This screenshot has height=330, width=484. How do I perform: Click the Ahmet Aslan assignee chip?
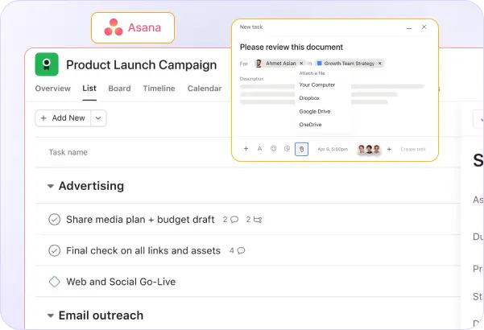280,64
